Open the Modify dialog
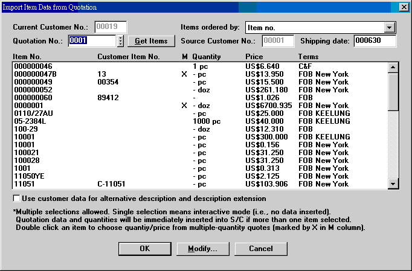This screenshot has height=271, width=412. 202,249
